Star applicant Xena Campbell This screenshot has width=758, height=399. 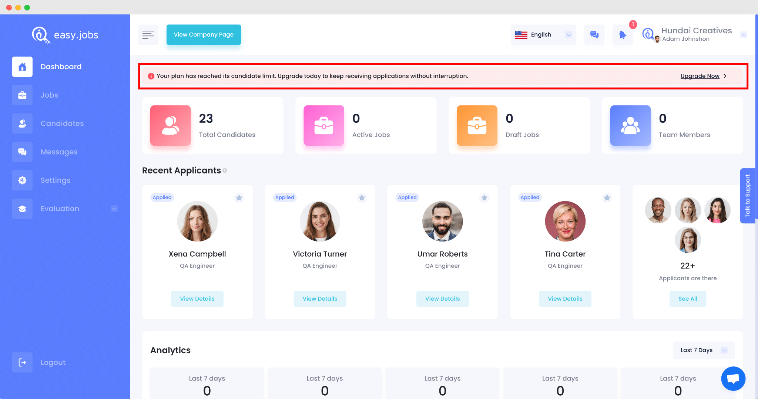point(239,198)
